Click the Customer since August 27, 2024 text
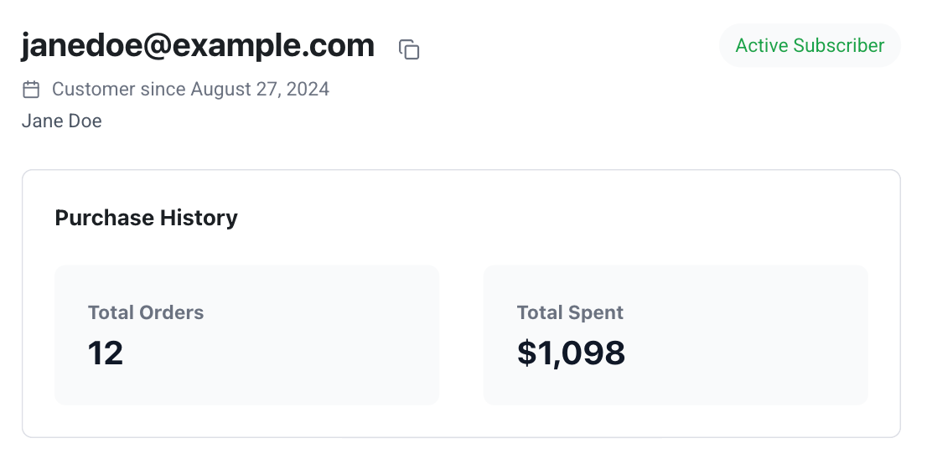Screen dimensions: 927x469 [190, 90]
